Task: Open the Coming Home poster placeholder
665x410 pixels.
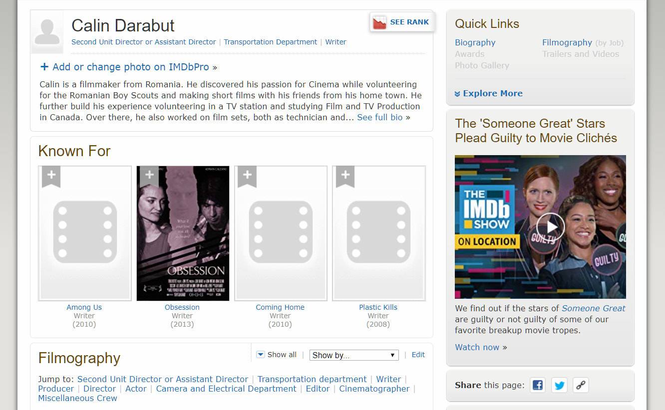Action: 281,233
